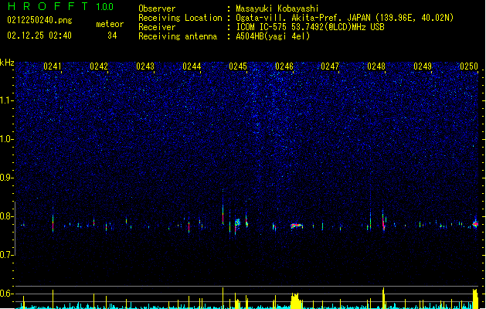Click the 0242 time marker
The height and width of the screenshot is (309, 486).
coord(99,66)
